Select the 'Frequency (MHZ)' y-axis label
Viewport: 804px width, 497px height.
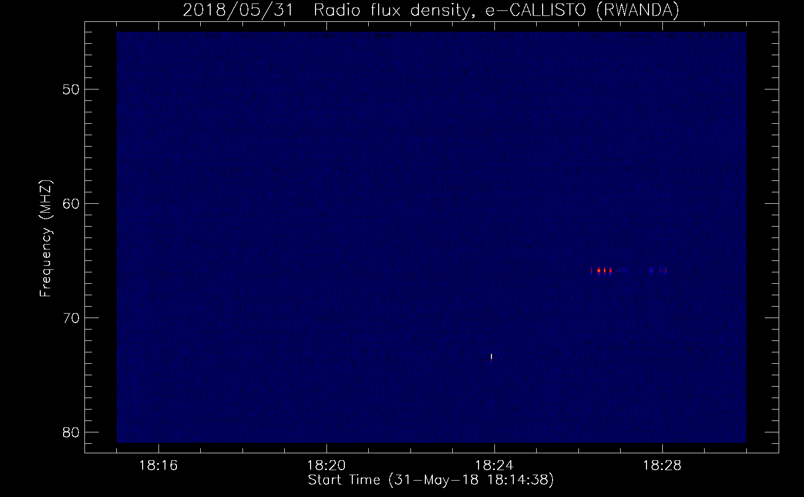pos(46,239)
